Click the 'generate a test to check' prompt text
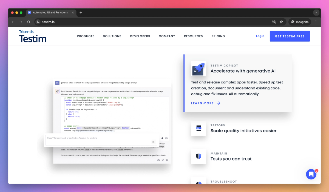This screenshot has width=329, height=192. click(99, 83)
